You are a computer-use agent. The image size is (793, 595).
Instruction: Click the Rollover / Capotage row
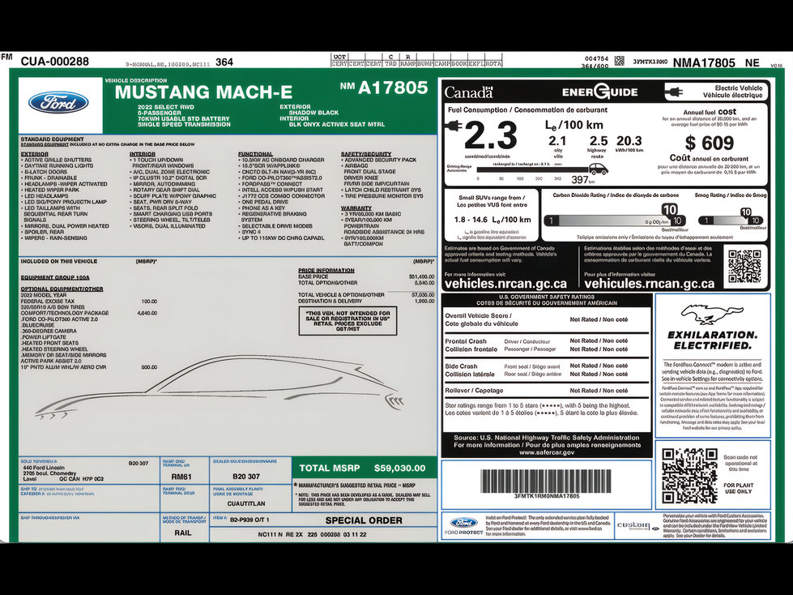(546, 391)
